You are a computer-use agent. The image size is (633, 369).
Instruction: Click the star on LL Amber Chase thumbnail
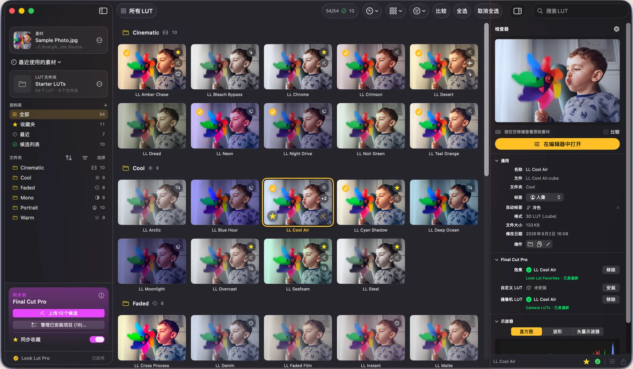point(178,53)
